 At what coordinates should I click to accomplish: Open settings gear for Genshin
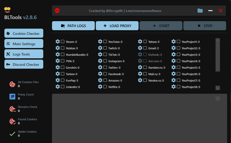tap(58, 67)
